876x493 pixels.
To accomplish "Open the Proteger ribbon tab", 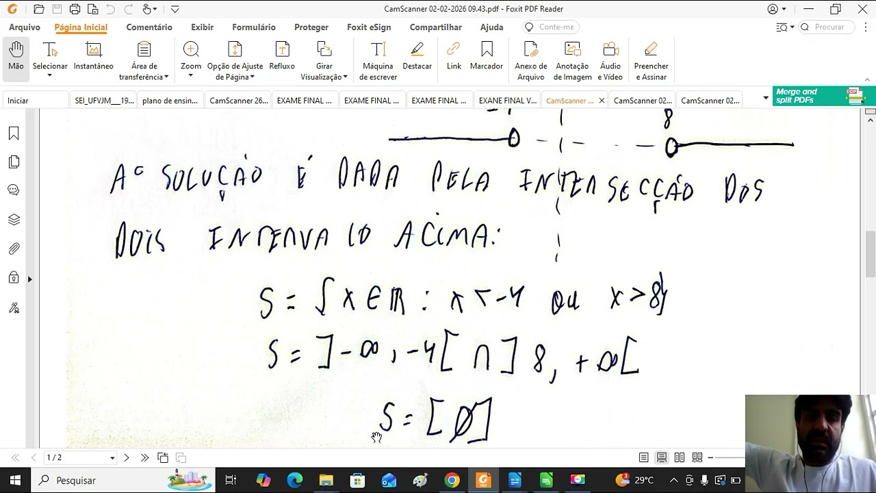I will (x=311, y=27).
